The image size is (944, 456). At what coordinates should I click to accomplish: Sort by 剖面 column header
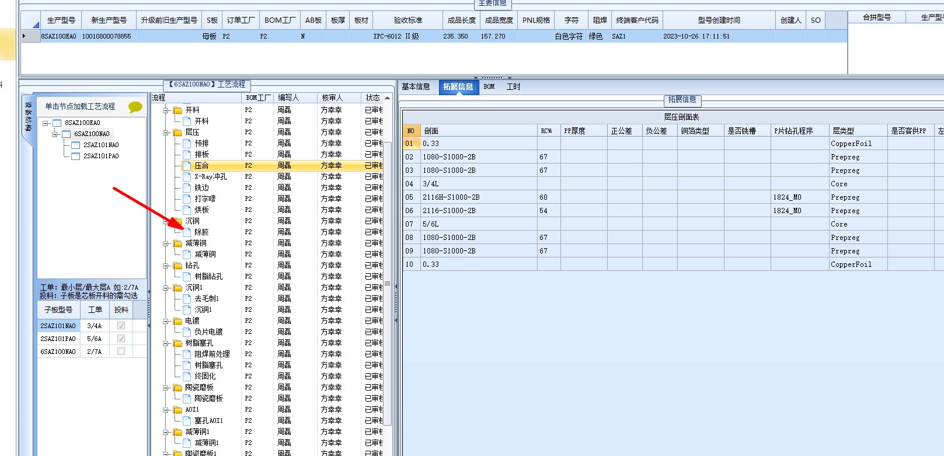click(x=479, y=131)
